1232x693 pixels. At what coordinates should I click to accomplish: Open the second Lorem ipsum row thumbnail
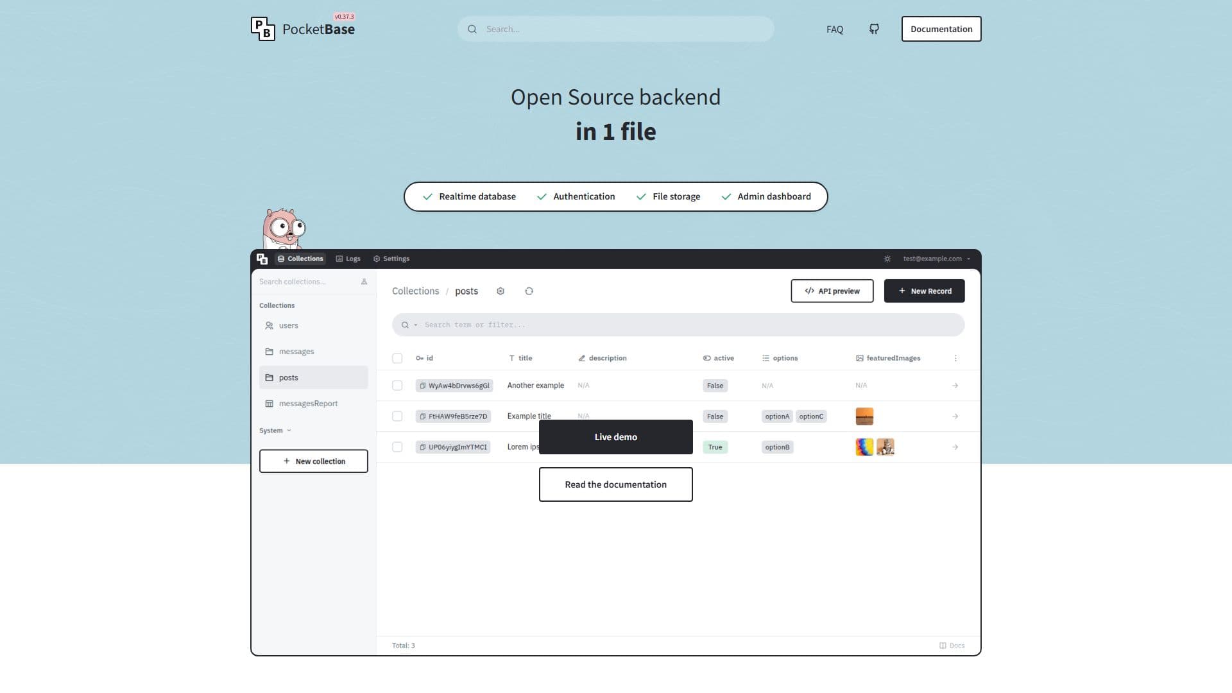pyautogui.click(x=886, y=447)
